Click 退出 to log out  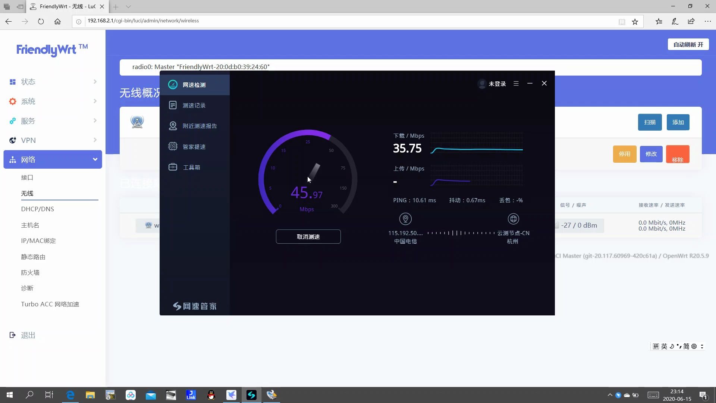tap(28, 335)
